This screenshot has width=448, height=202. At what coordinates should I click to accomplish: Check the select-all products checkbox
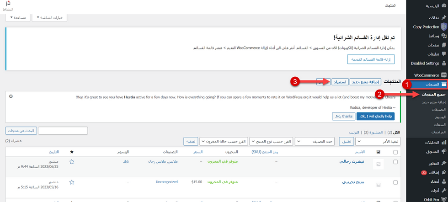[395, 152]
